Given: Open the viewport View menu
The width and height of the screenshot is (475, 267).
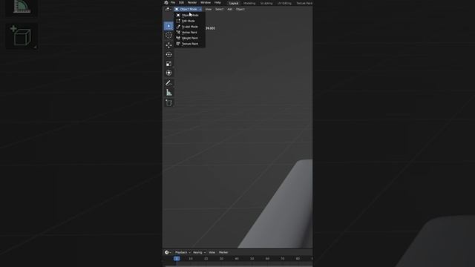Looking at the screenshot, I should point(209,9).
